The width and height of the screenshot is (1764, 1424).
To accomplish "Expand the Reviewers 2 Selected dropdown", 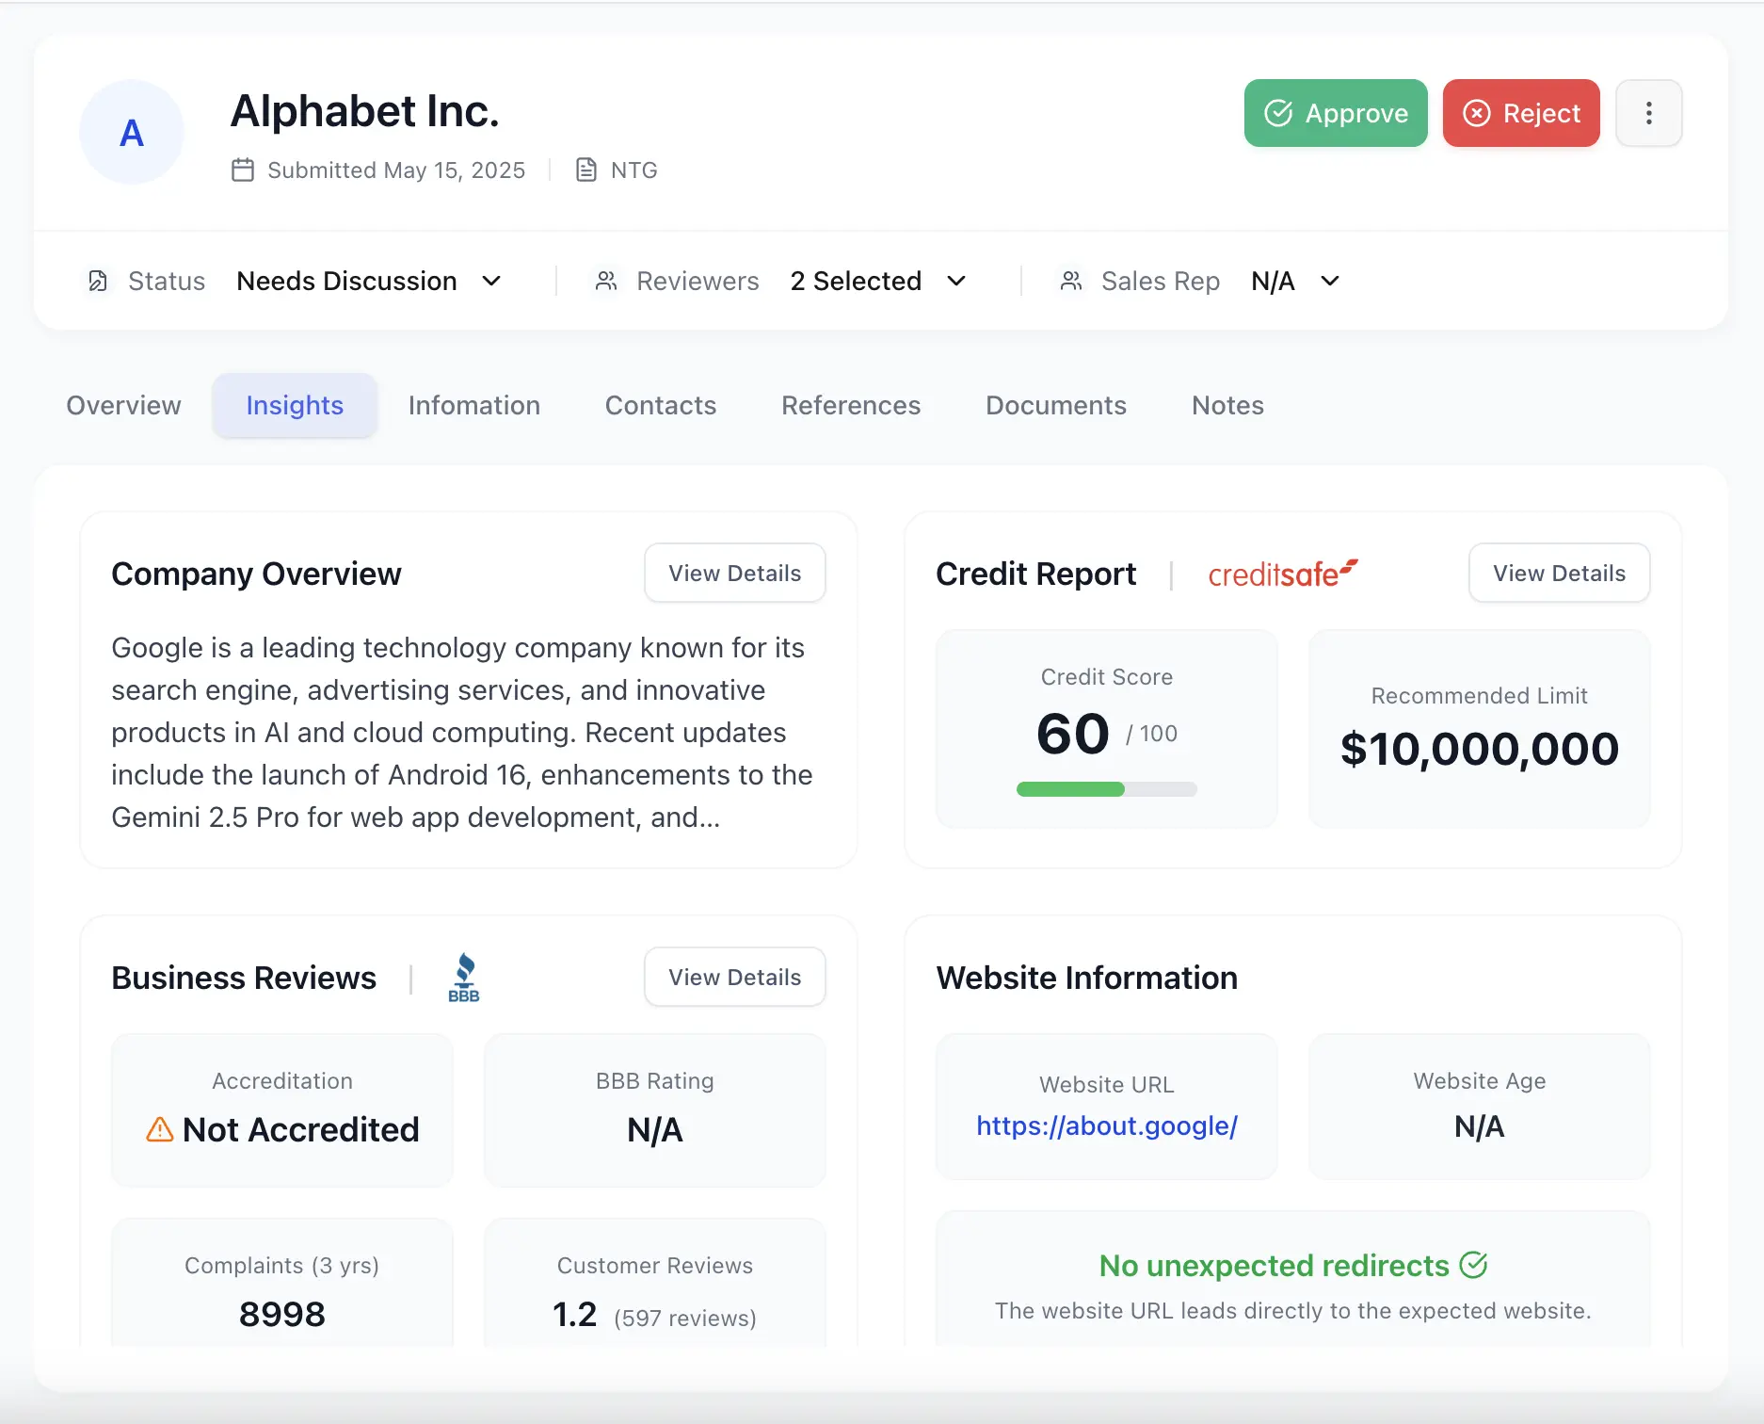I will click(x=879, y=281).
